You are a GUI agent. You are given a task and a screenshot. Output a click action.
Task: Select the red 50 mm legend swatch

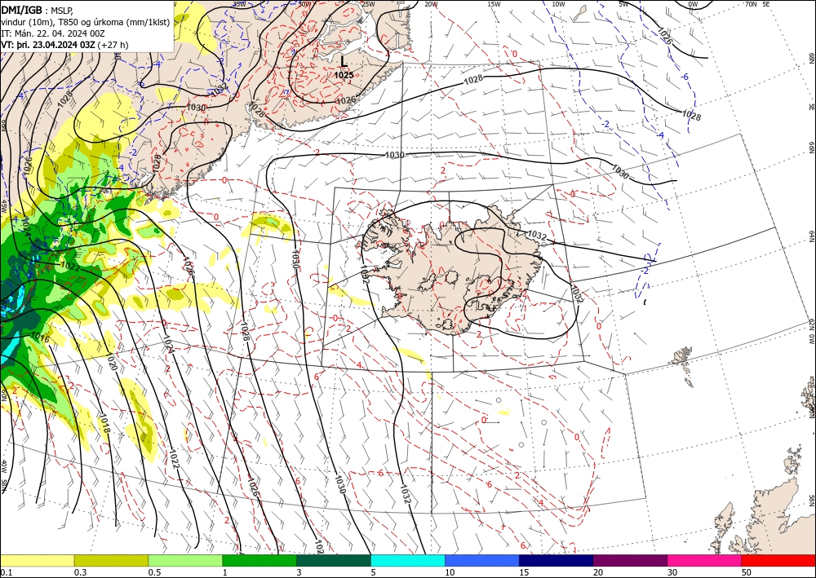(778, 560)
